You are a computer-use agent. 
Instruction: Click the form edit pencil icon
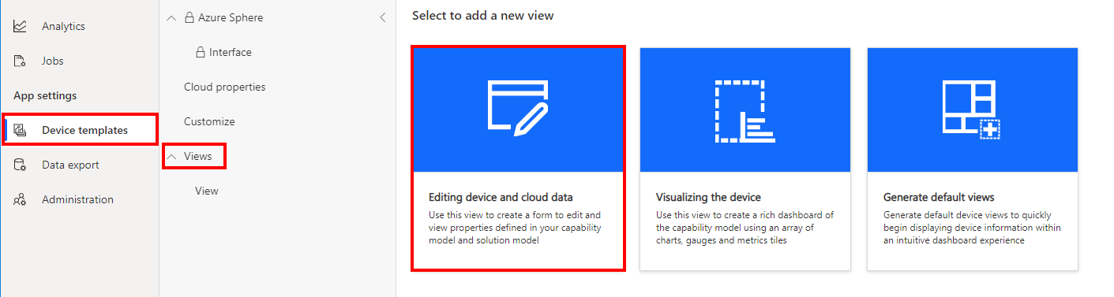(x=518, y=106)
